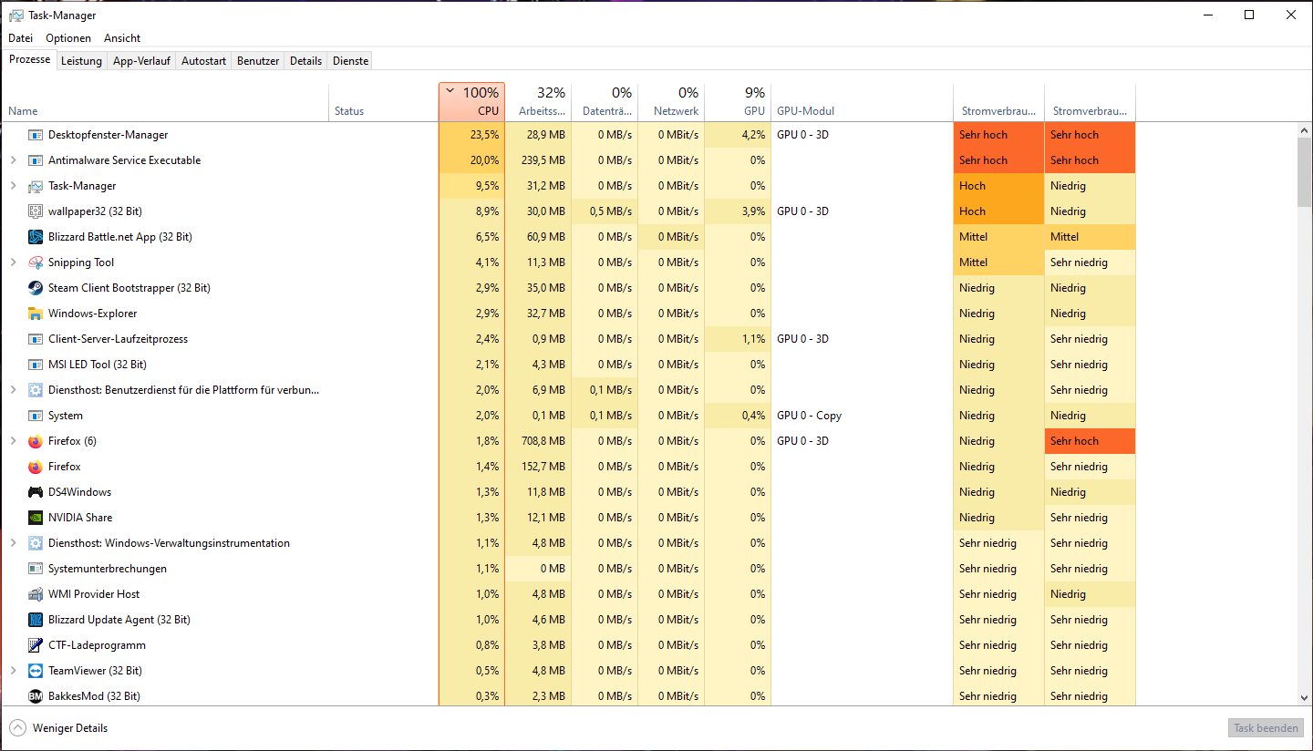The image size is (1313, 751).
Task: Expand the Firefox (6) process group
Action: click(13, 441)
